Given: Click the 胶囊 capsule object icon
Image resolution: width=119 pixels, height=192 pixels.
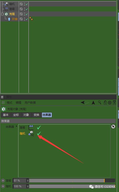Looking at the screenshot, I should click(9, 19).
